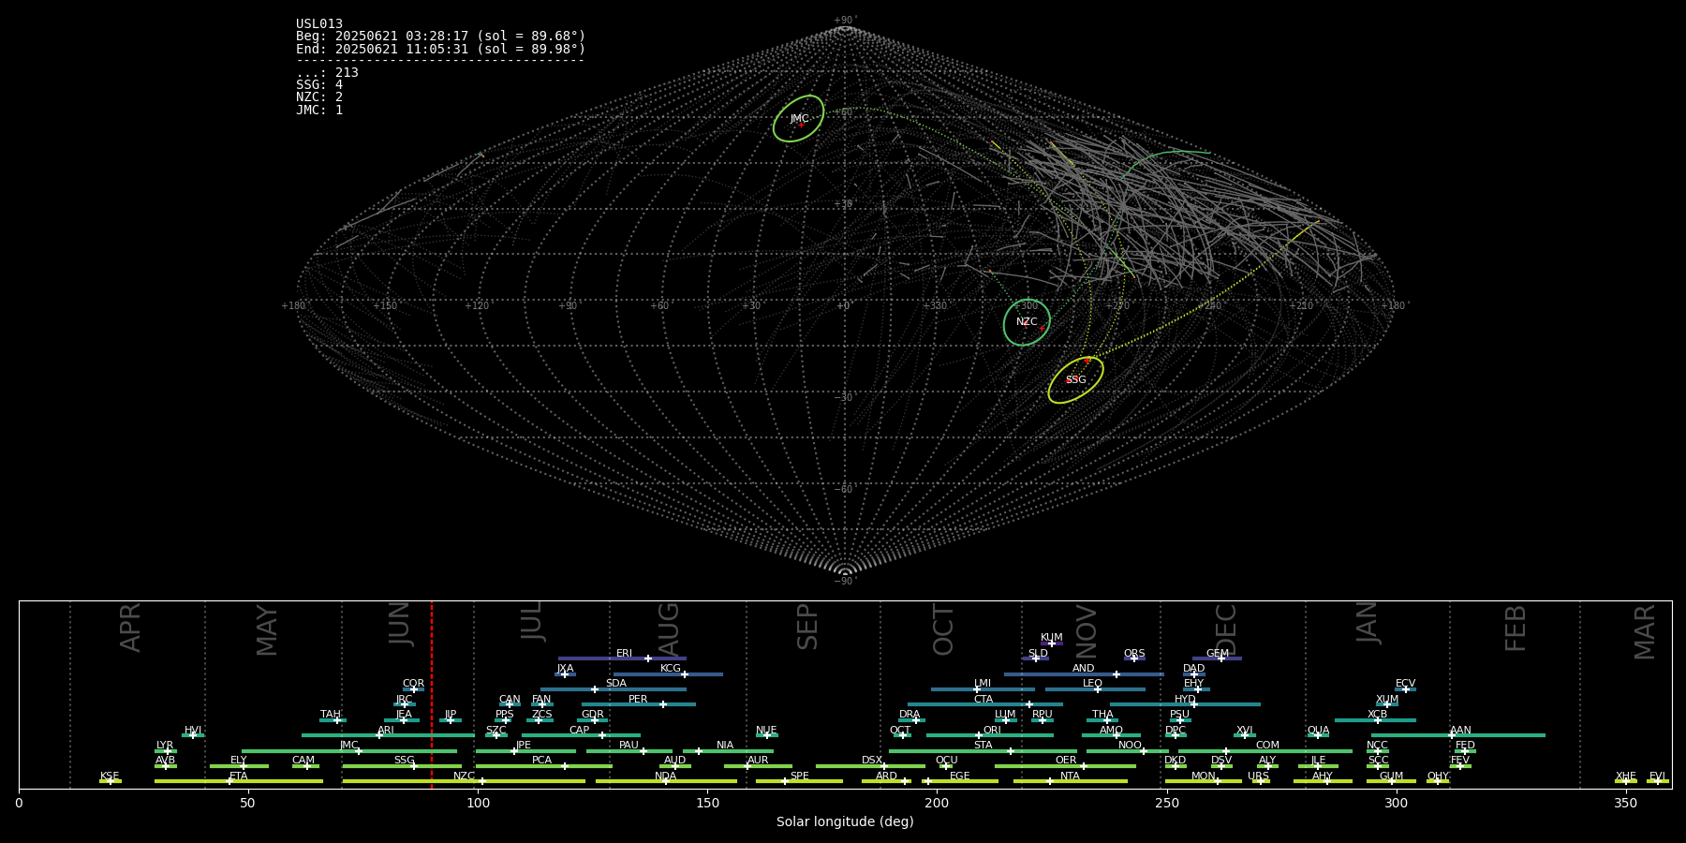The image size is (1686, 843).
Task: Select the PCA shower bar
Action: coord(543,766)
